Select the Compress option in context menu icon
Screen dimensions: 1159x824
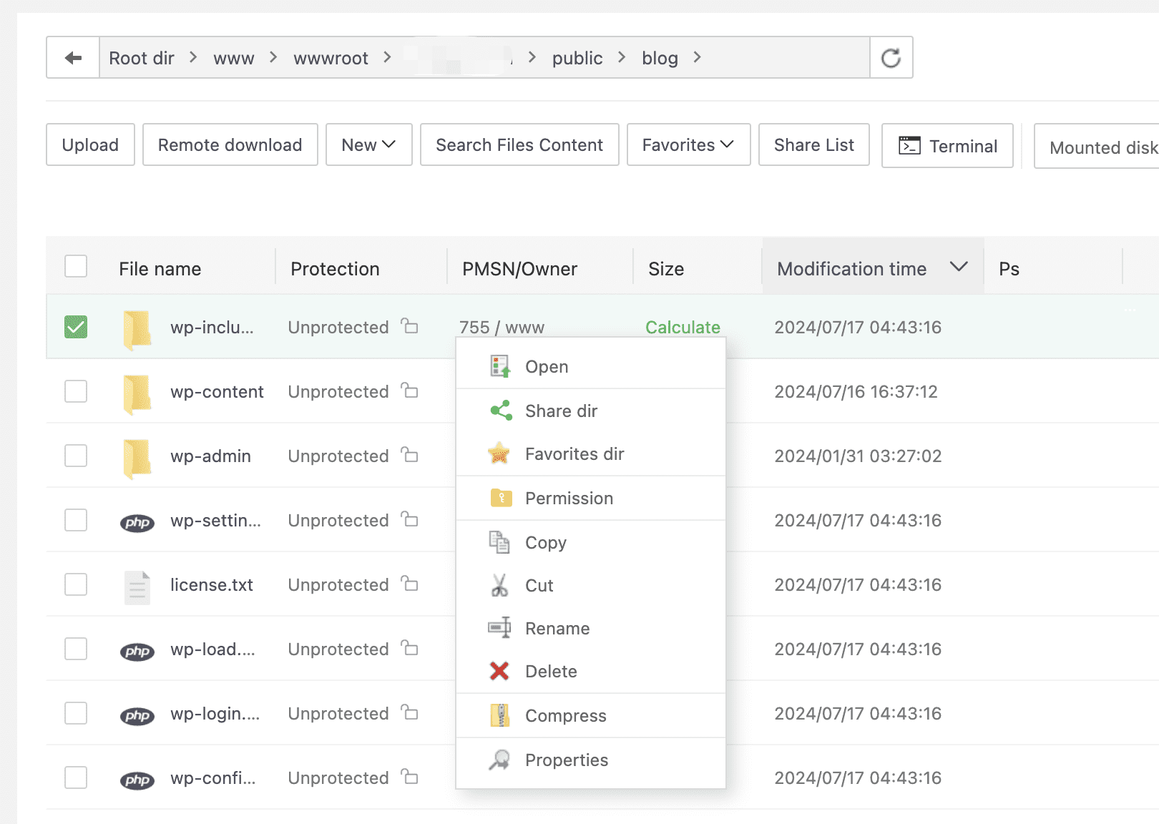tap(500, 715)
